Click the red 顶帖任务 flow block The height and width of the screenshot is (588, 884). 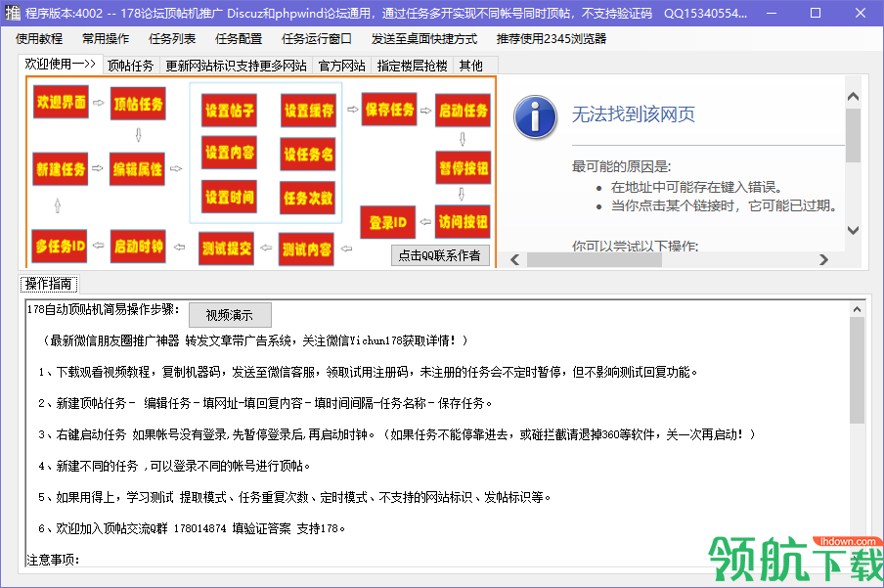point(138,104)
